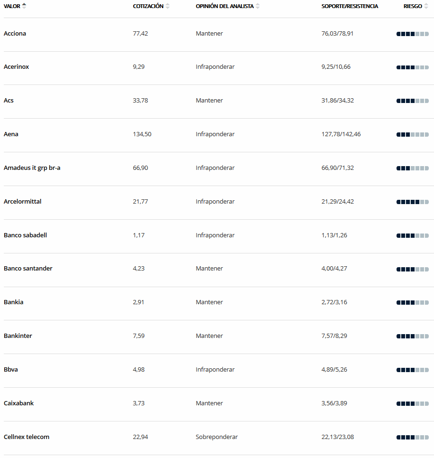Image resolution: width=434 pixels, height=458 pixels.
Task: Open the Banco santander stock page
Action: (x=28, y=268)
